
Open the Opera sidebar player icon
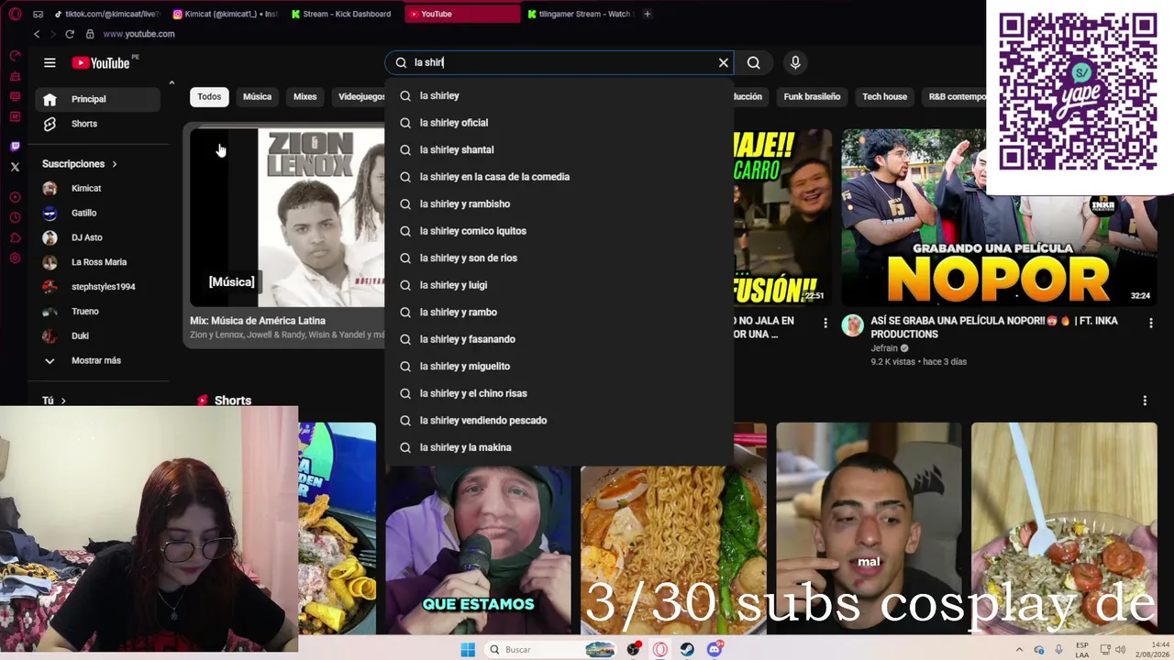click(15, 197)
